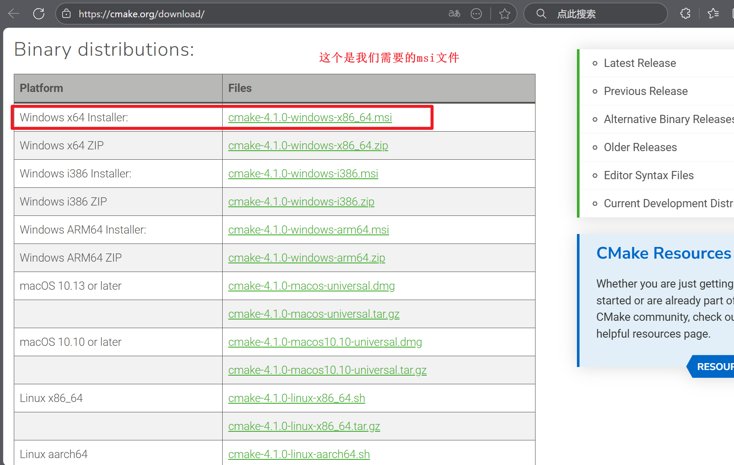This screenshot has width=734, height=465.
Task: Download cmake-4.1.0-windows-x86_64.msi
Action: [310, 117]
